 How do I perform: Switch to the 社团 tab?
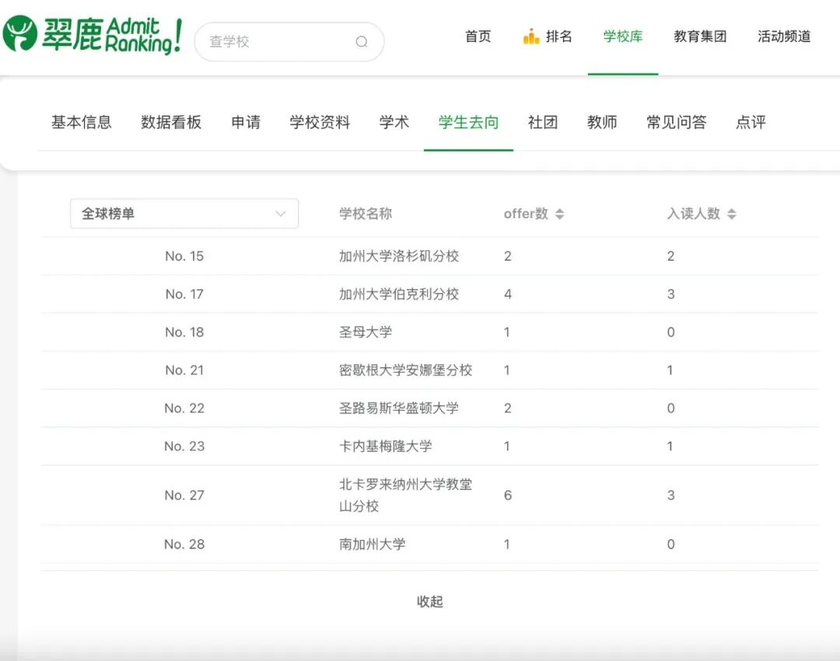[x=543, y=122]
